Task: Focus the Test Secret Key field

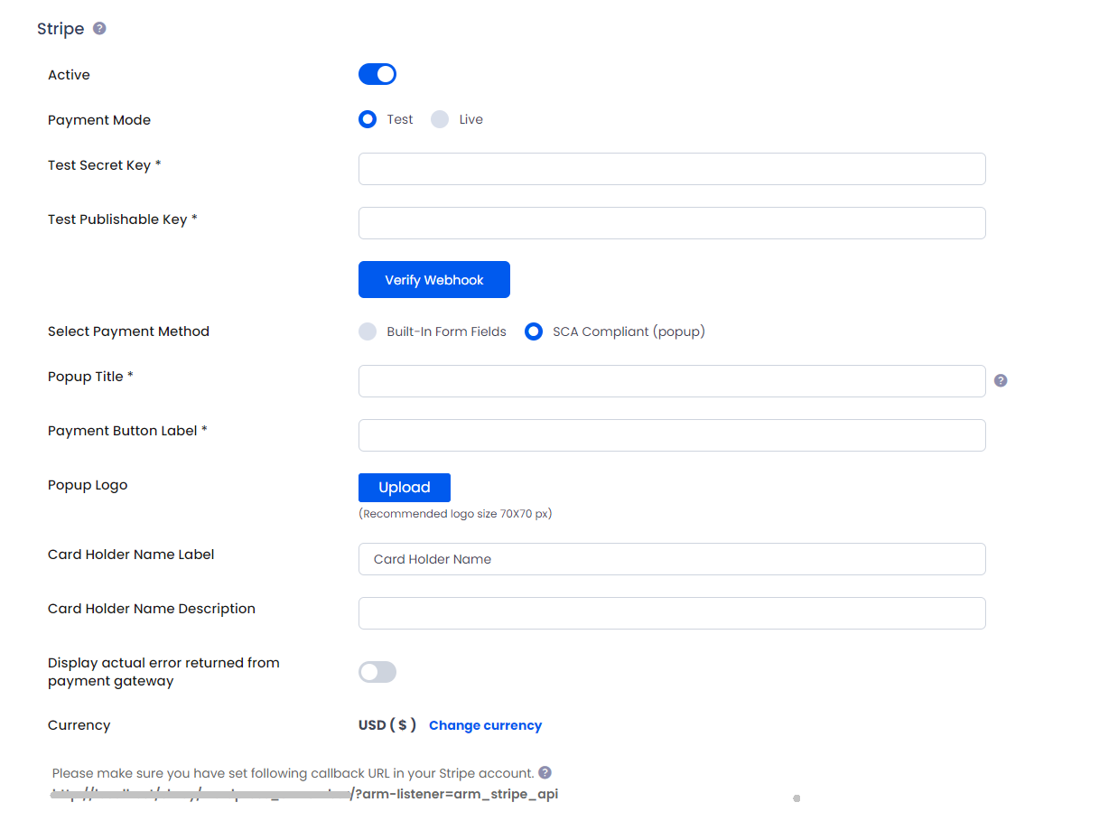Action: click(x=672, y=169)
